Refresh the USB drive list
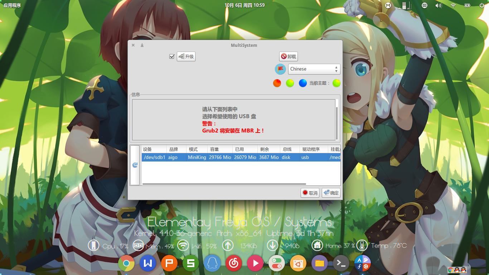Viewport: 489px width, 275px height. [135, 165]
